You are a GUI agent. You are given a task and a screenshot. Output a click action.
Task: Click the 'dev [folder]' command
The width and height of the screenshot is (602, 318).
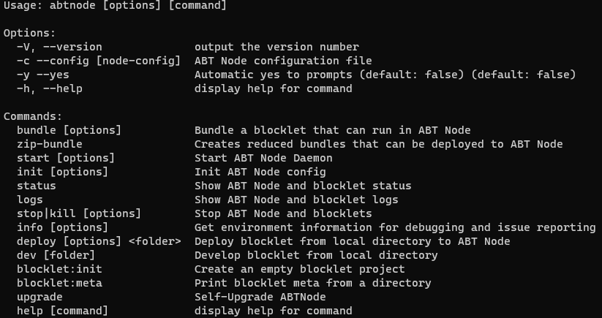click(56, 255)
